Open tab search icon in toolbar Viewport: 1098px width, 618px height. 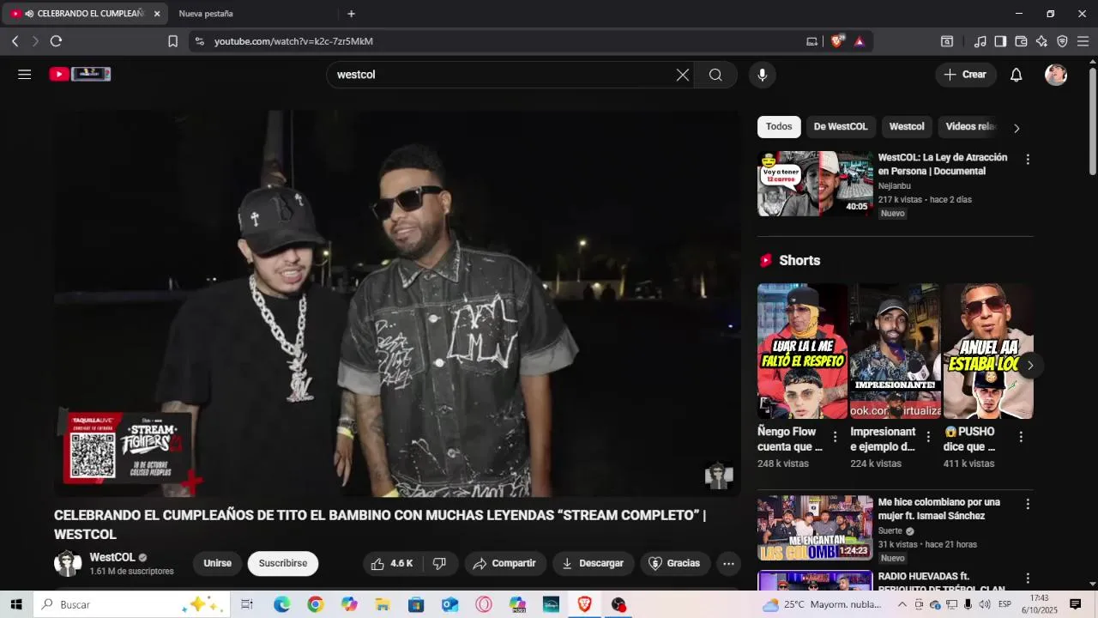pos(947,41)
